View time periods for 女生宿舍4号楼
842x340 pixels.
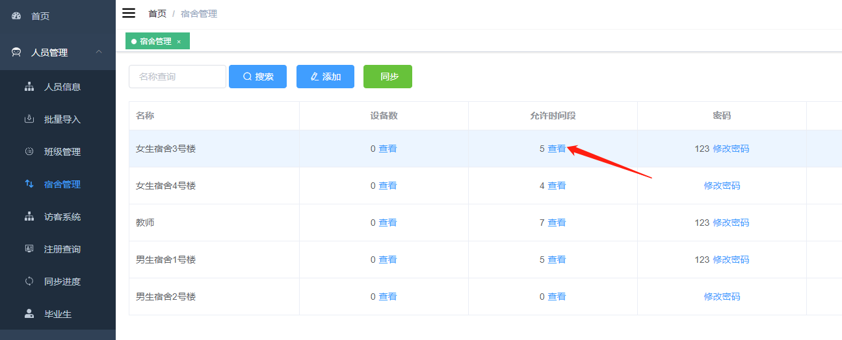(557, 186)
